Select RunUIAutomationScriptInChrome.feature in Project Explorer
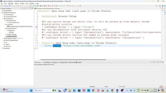This screenshot has height=93, width=166. 21,26
